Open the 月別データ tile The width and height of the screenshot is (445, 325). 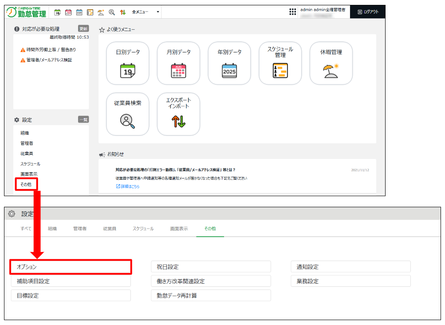coord(178,63)
